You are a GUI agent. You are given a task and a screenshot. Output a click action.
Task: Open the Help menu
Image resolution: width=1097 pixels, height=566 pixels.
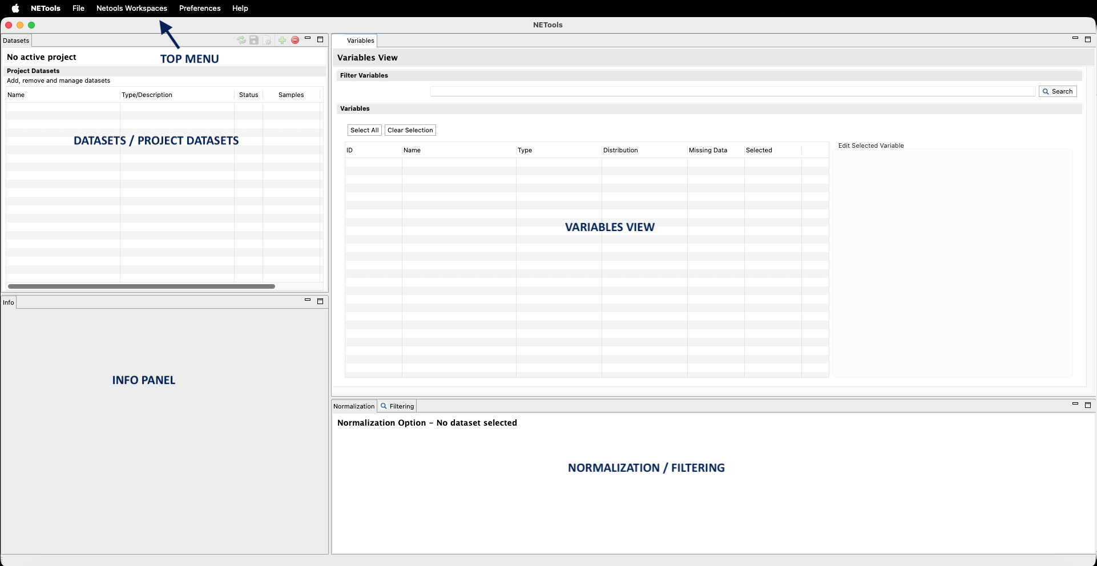click(x=240, y=8)
